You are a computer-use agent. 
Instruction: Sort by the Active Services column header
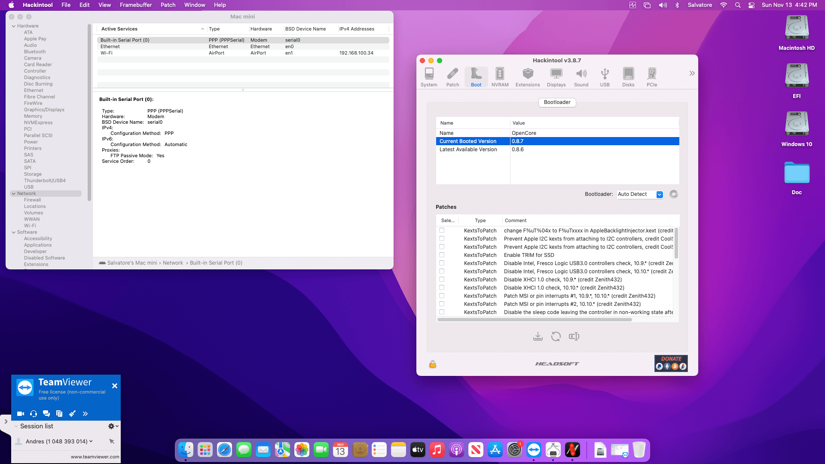click(153, 29)
